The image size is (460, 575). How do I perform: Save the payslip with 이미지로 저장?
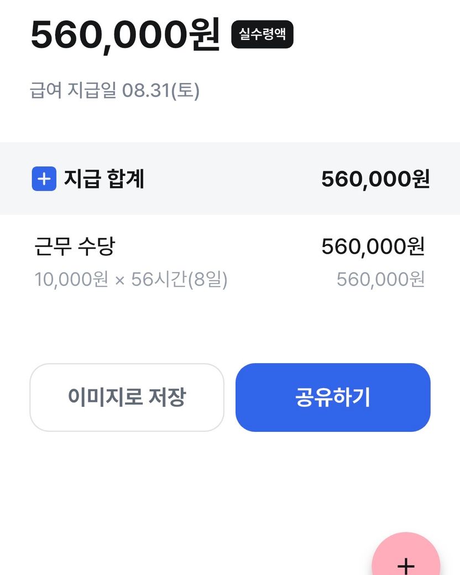pyautogui.click(x=127, y=398)
